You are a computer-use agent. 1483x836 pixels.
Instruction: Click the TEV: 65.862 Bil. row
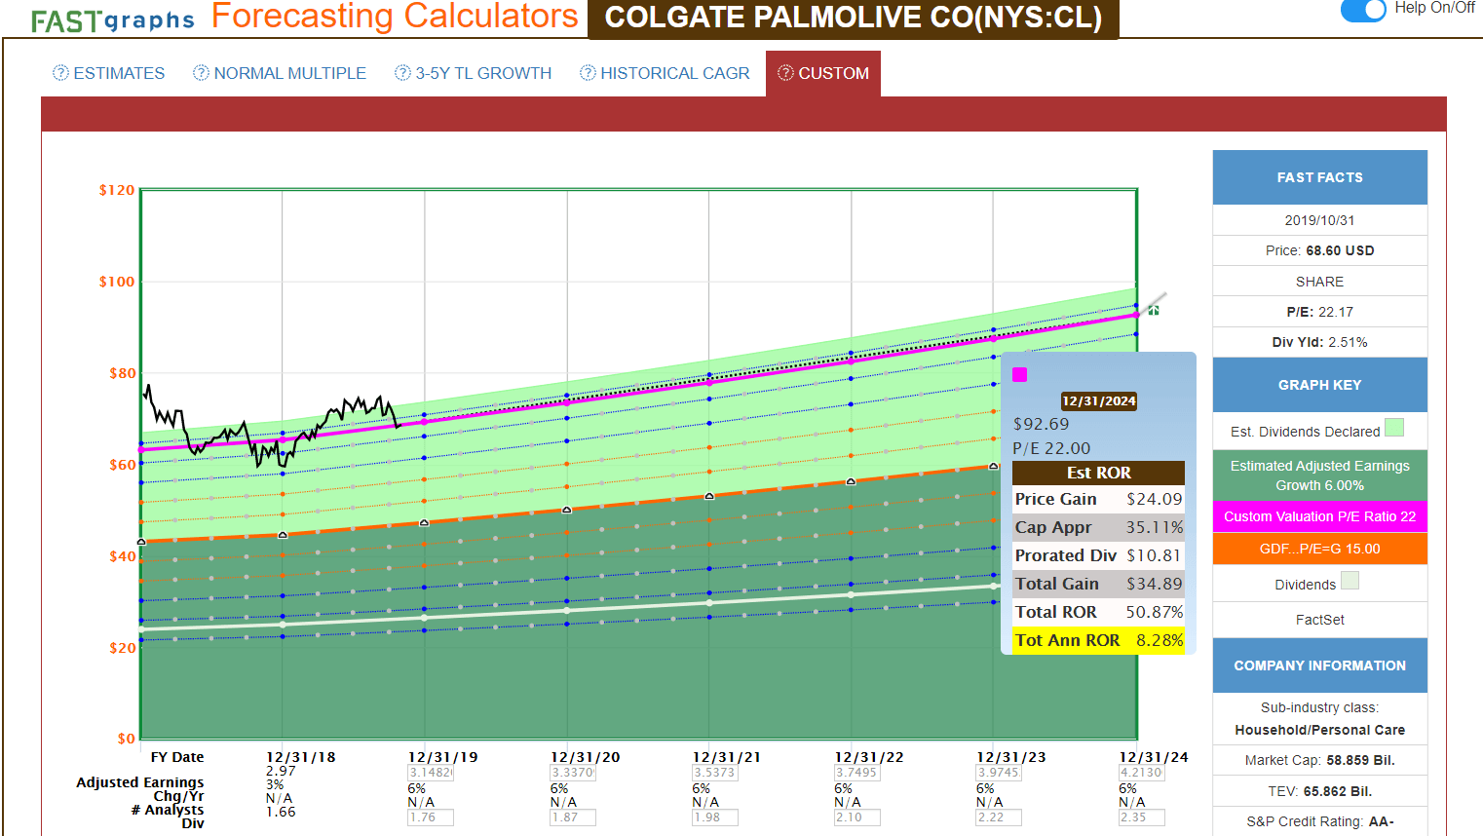1320,791
